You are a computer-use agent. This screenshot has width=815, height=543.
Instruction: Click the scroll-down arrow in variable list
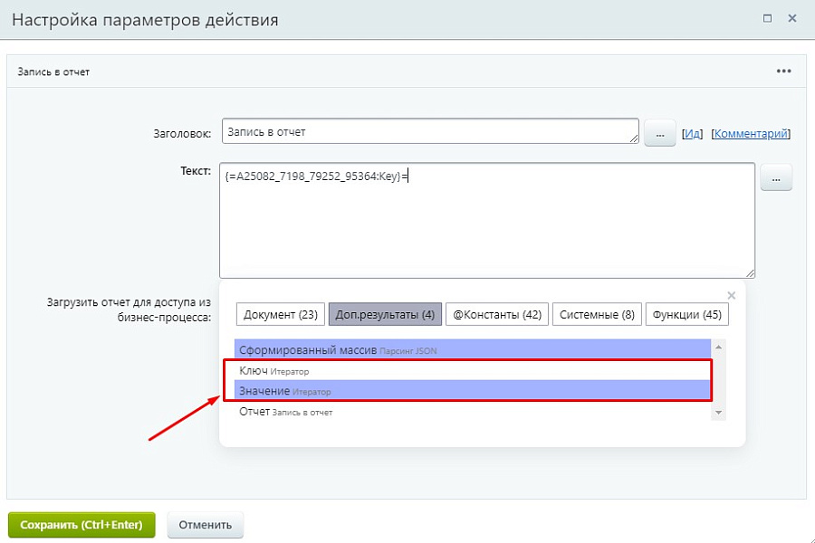(720, 413)
